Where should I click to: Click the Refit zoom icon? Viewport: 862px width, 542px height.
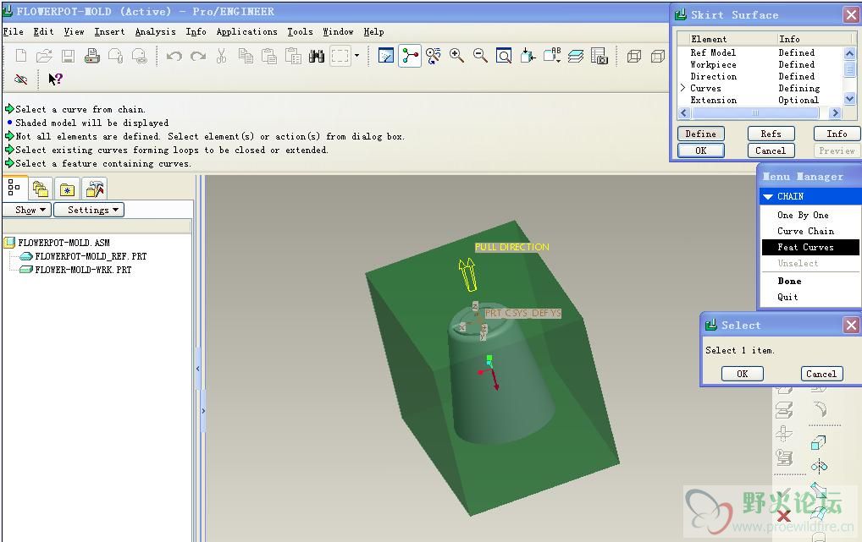pyautogui.click(x=504, y=56)
